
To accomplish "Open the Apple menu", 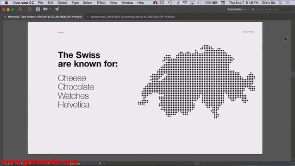I will [6, 3].
